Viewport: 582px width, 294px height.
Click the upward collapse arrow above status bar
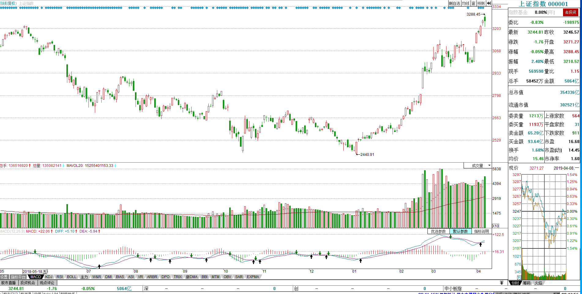pyautogui.click(x=502, y=283)
